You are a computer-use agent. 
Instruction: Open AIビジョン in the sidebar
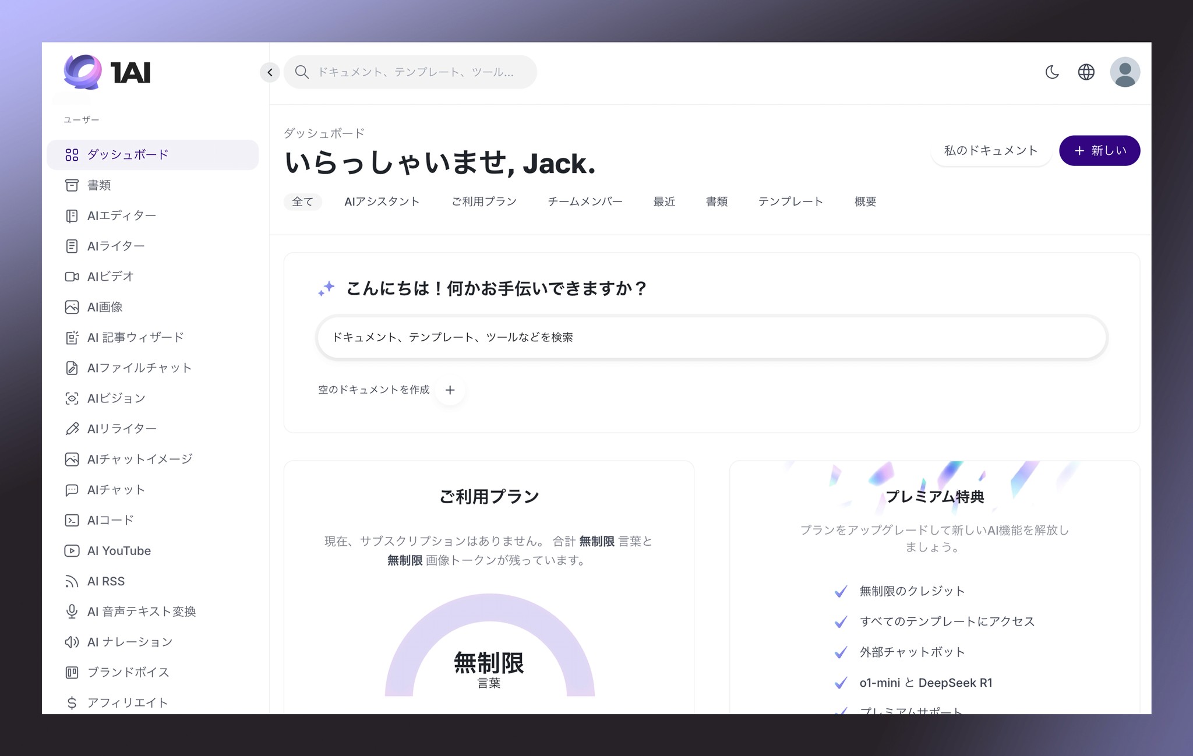point(117,398)
